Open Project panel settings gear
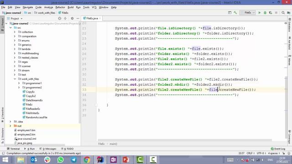Viewport: 292px width, 164px height. pos(72,18)
